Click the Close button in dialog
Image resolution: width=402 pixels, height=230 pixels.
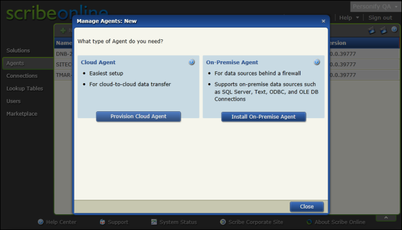tap(307, 206)
